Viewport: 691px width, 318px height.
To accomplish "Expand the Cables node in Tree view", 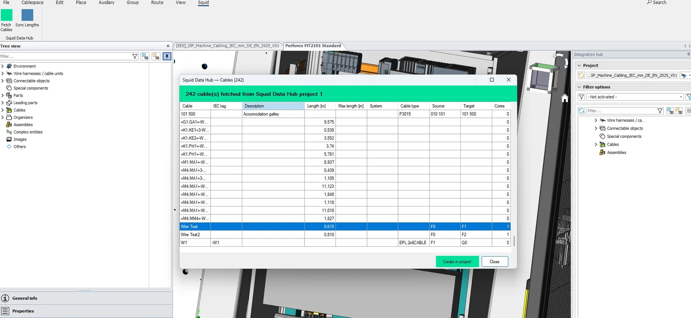I will click(x=3, y=110).
